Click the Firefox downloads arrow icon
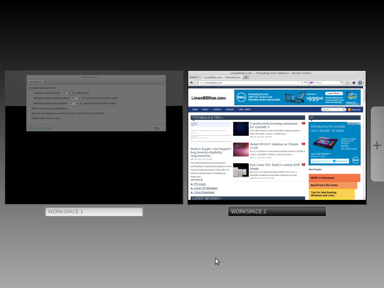Viewport: 384px width, 288px height. pos(348,82)
